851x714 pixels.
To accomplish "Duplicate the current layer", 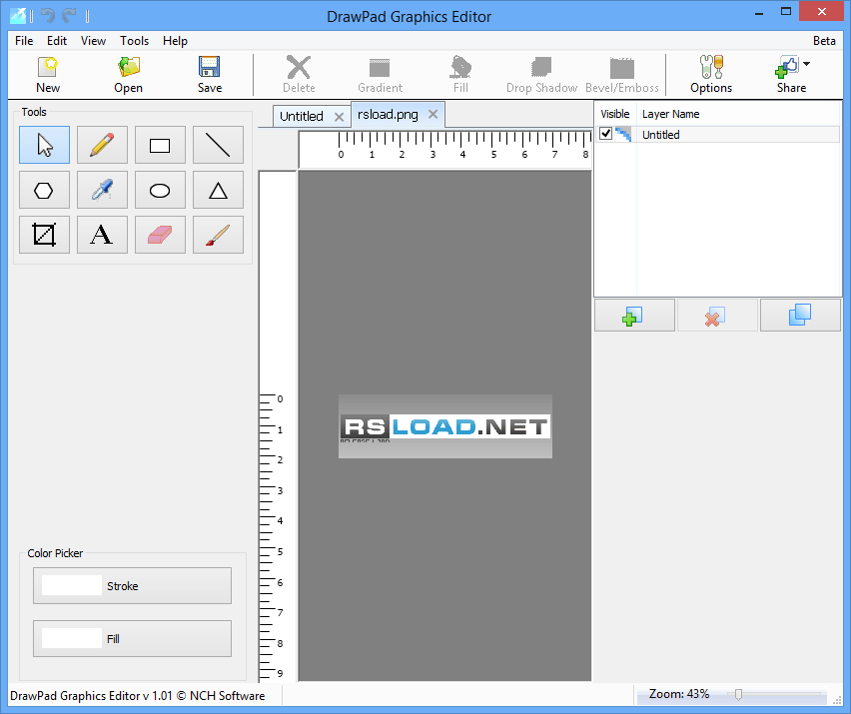I will (799, 315).
